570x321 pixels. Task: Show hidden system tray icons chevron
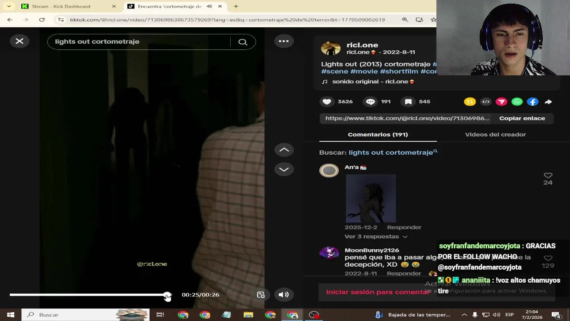(x=464, y=315)
